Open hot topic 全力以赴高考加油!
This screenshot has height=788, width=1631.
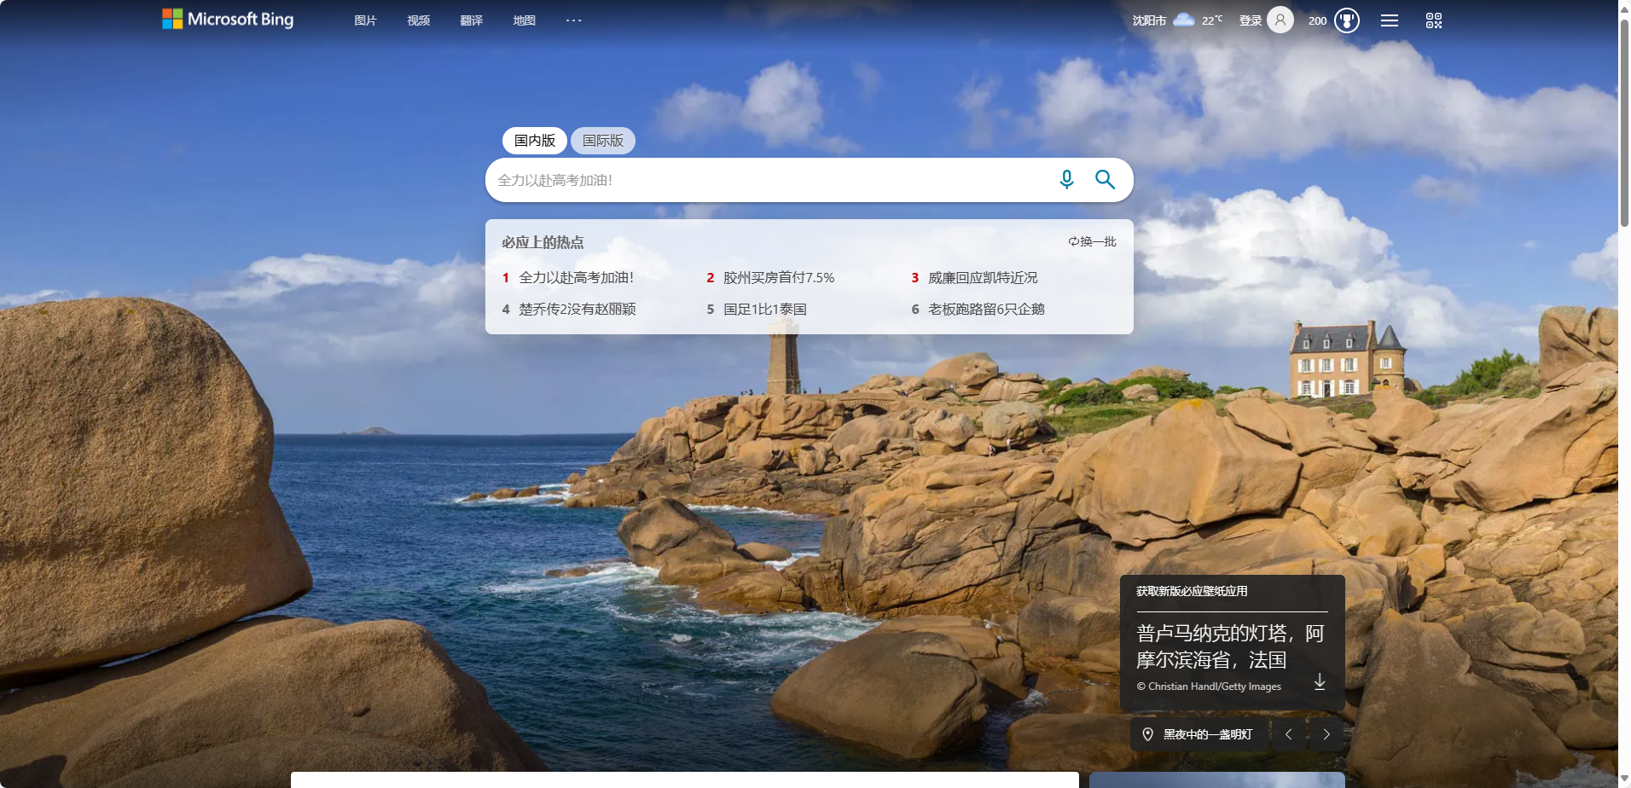coord(577,277)
